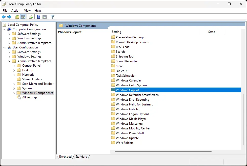Select Windows Mobility Center entry
The image size is (247, 166).
pyautogui.click(x=133, y=128)
